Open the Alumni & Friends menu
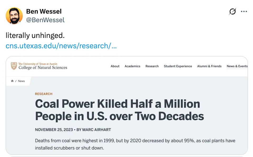Screen dimensions: 253x157 (x=209, y=66)
